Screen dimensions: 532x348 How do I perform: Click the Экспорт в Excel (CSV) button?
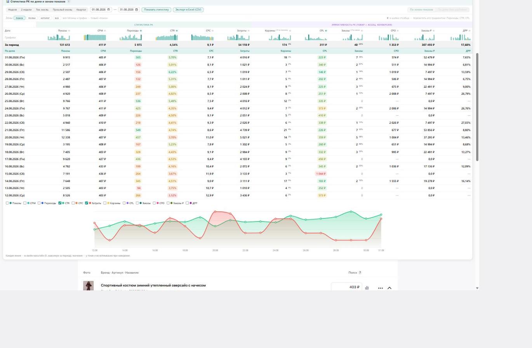pyautogui.click(x=188, y=10)
